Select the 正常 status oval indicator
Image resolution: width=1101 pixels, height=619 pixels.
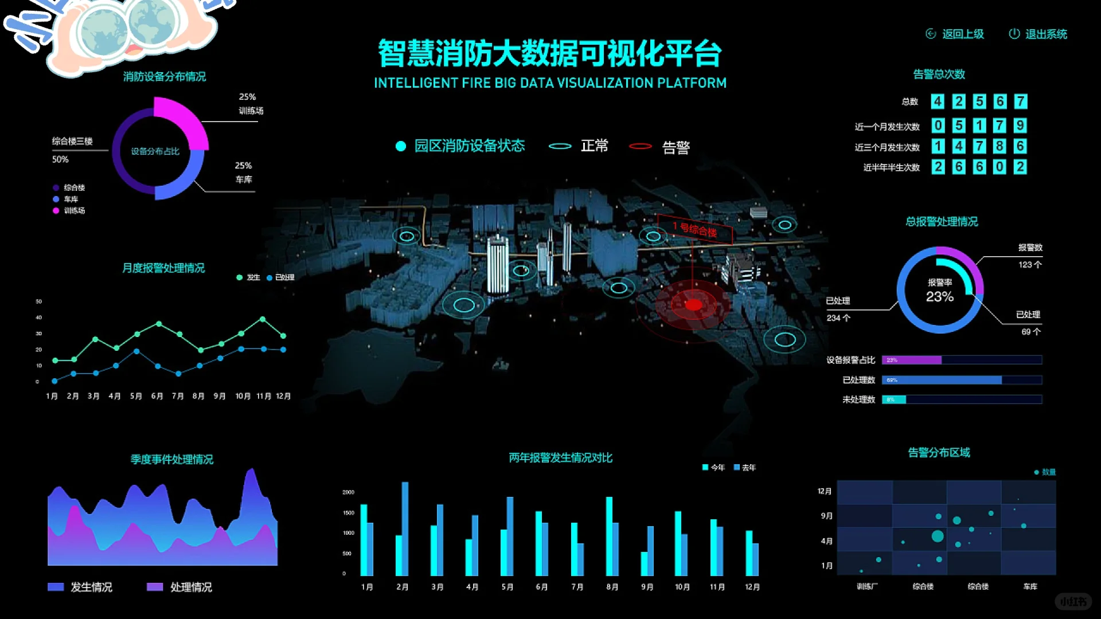coord(560,147)
